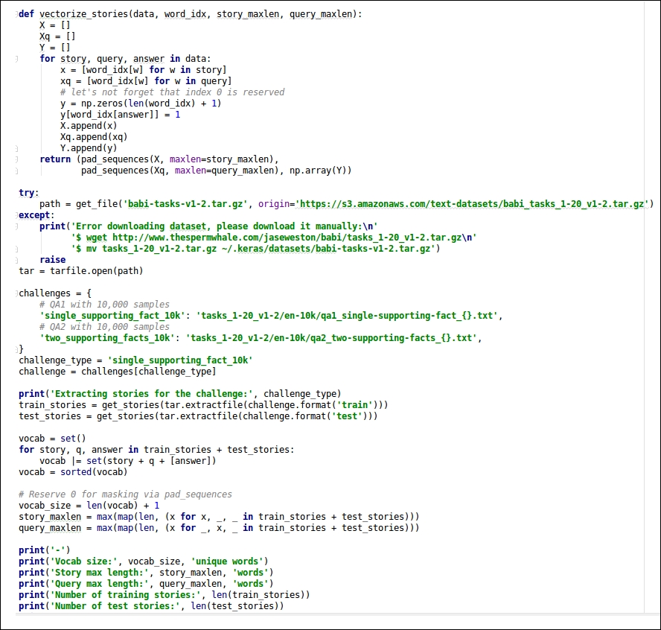Click the line 'y[word_idx[answer]] = 1'

[x=120, y=114]
